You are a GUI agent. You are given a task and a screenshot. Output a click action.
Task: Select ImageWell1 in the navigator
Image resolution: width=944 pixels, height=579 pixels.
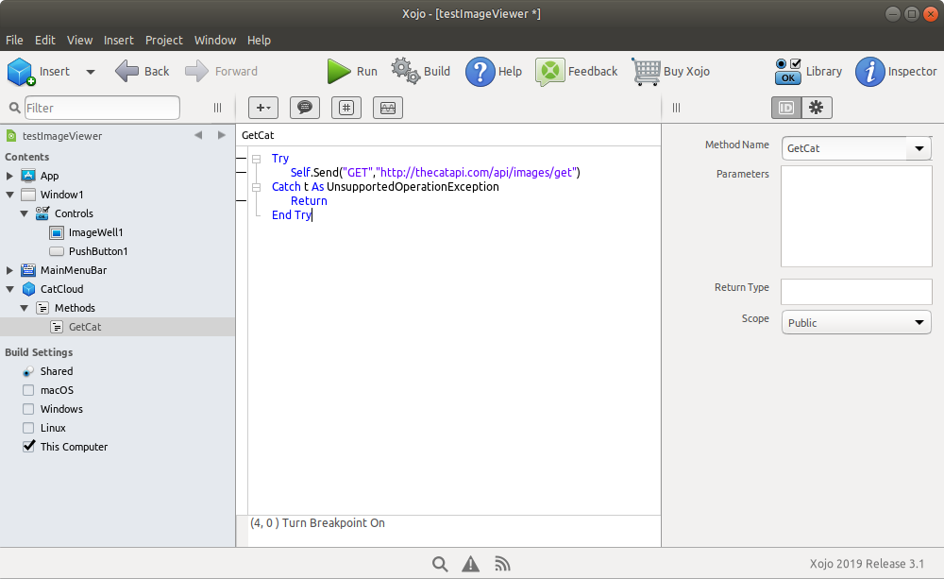pos(95,232)
